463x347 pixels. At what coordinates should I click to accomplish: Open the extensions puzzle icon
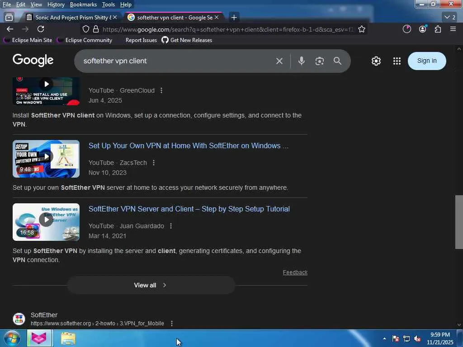coord(438,29)
